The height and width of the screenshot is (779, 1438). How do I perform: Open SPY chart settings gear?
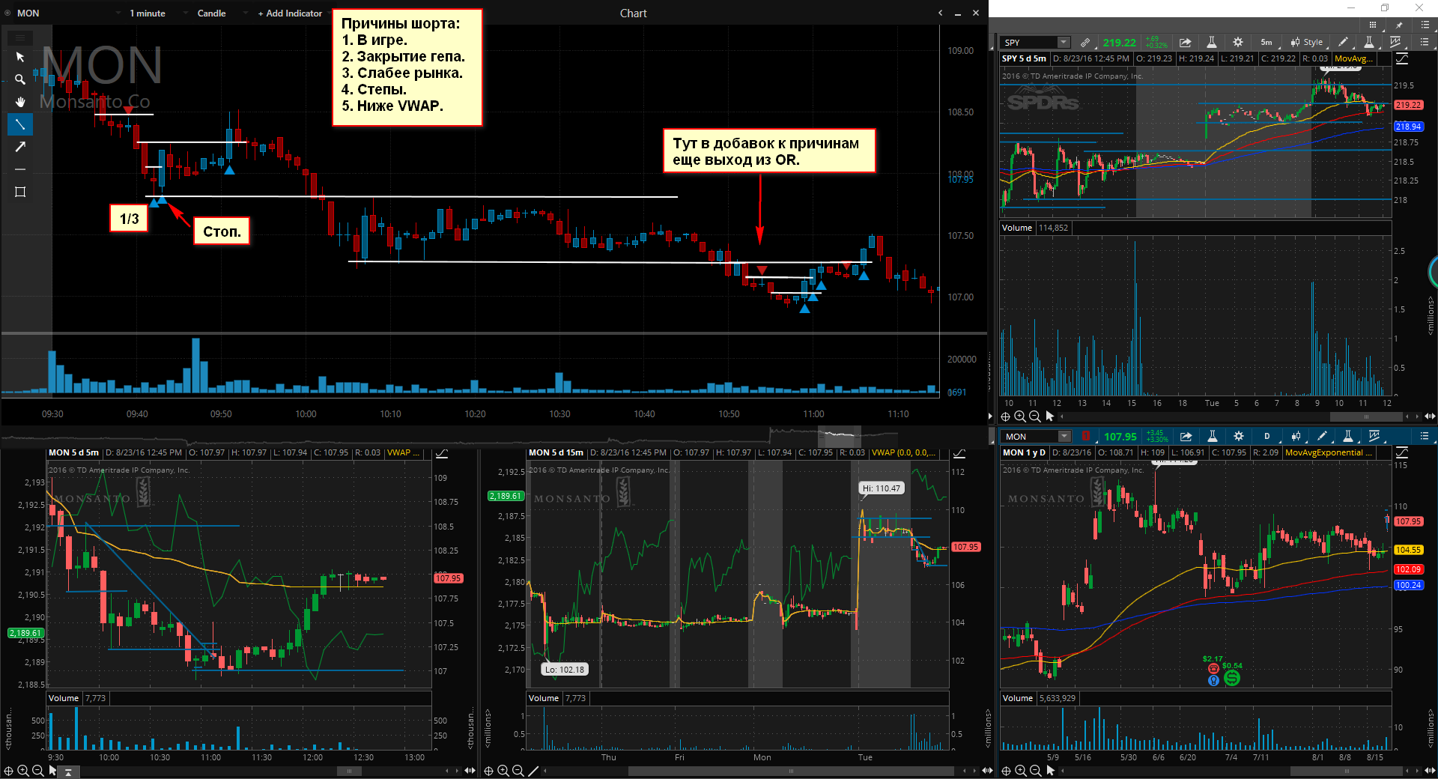pos(1238,42)
